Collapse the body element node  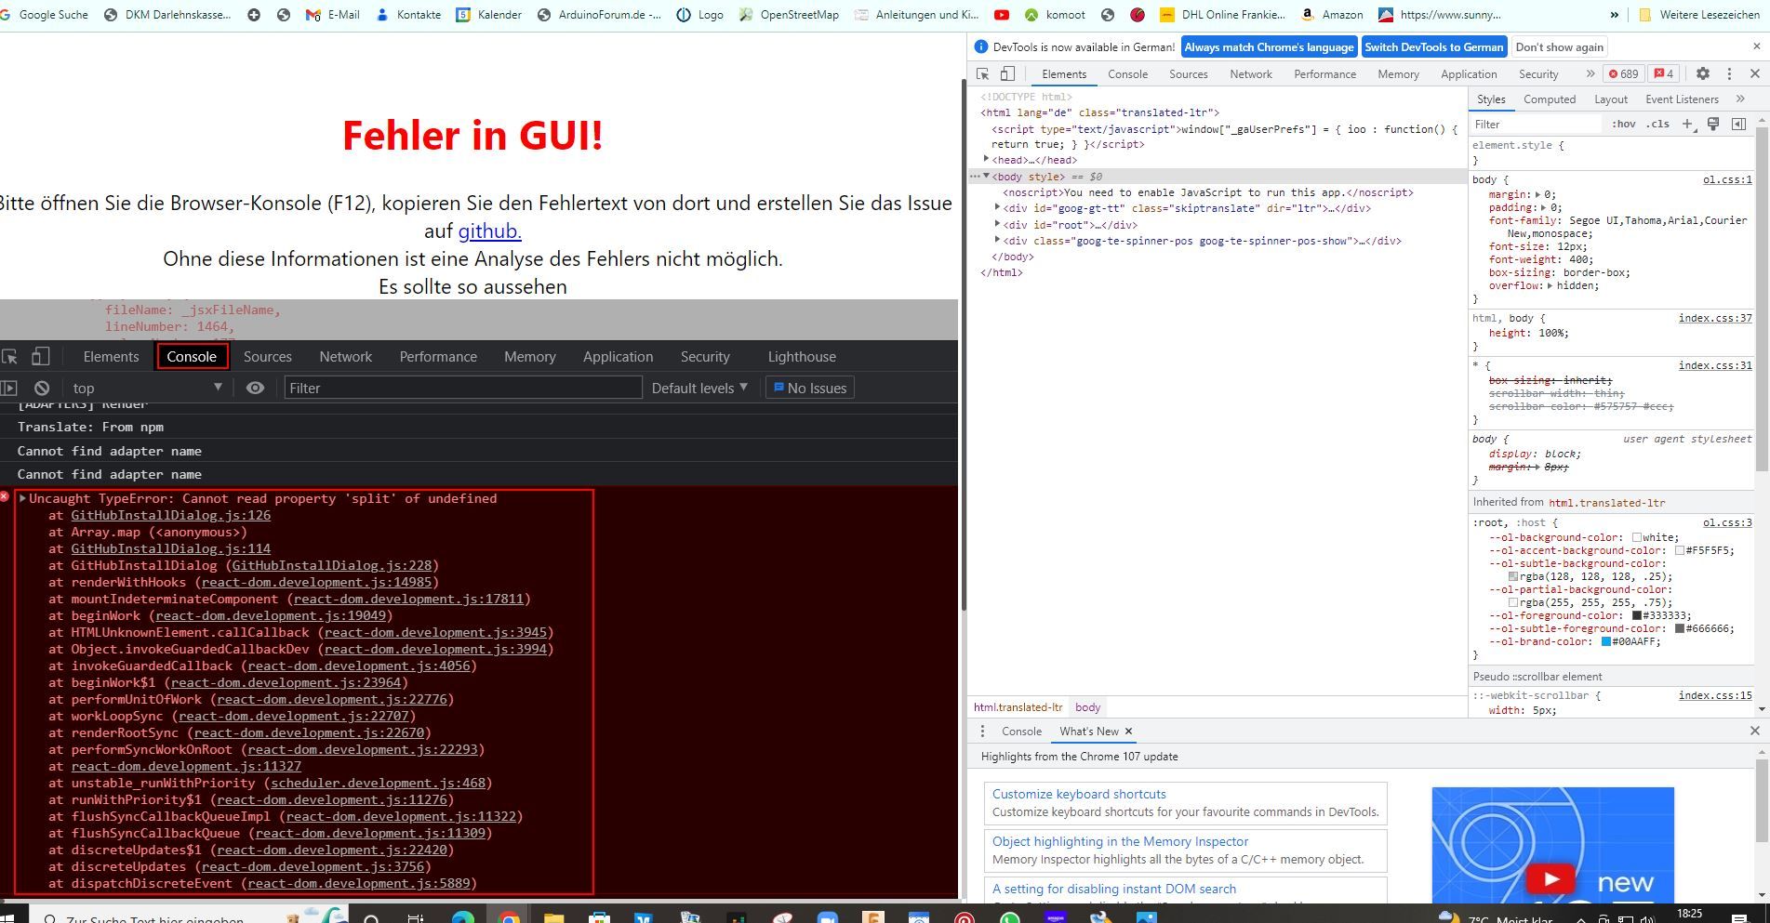(x=986, y=177)
